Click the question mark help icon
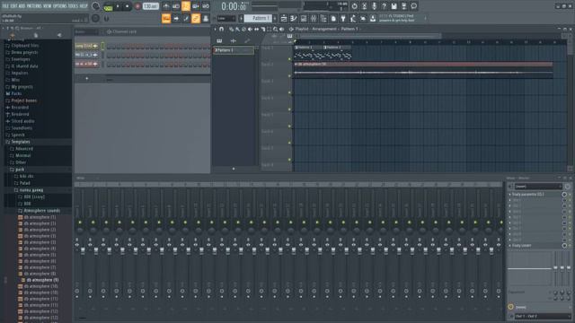 384,6
